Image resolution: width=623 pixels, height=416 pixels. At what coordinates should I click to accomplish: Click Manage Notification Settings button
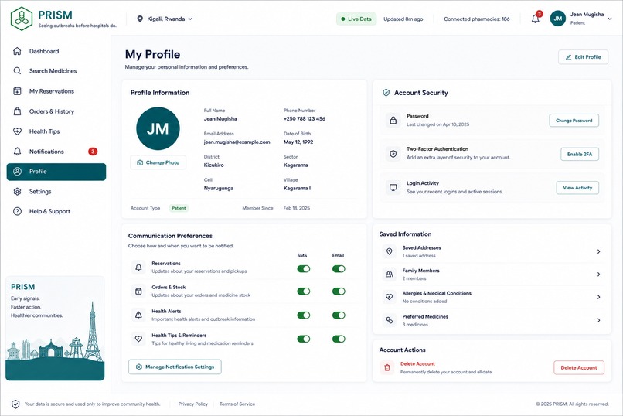(x=175, y=367)
